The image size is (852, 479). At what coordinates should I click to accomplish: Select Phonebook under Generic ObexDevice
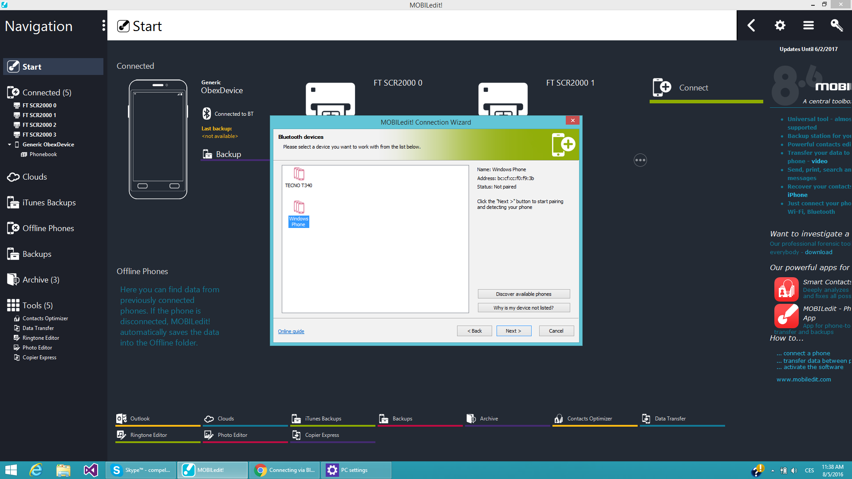pyautogui.click(x=43, y=154)
